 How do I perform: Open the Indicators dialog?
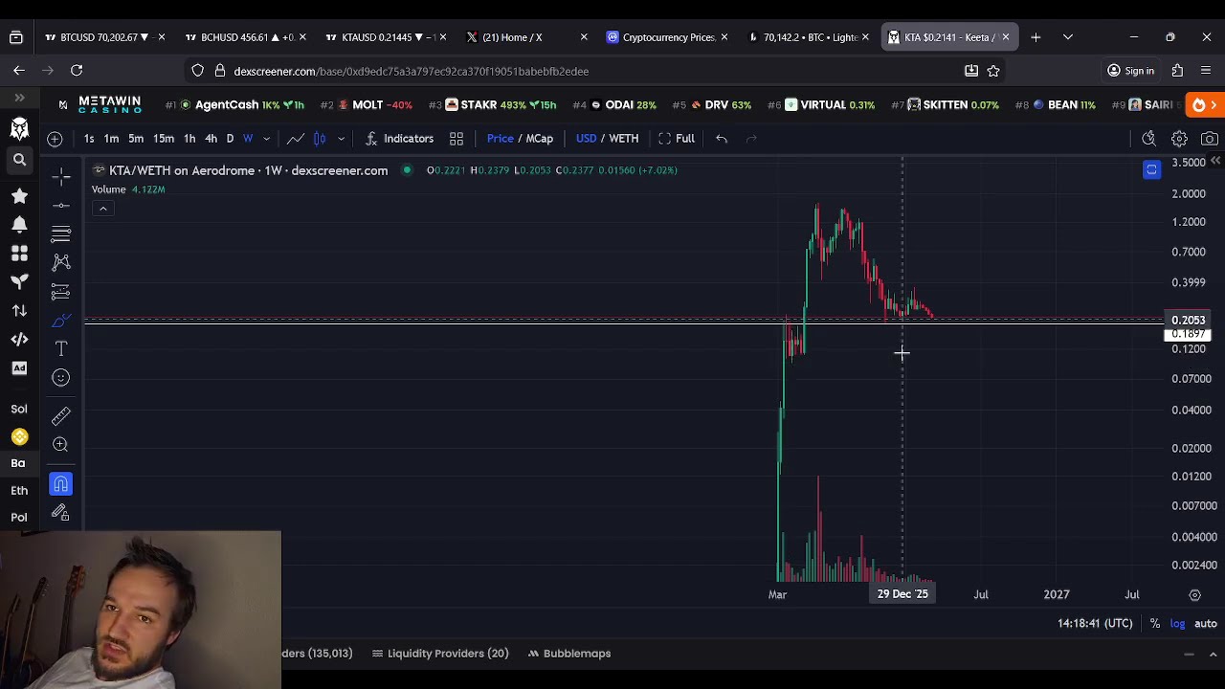[399, 139]
